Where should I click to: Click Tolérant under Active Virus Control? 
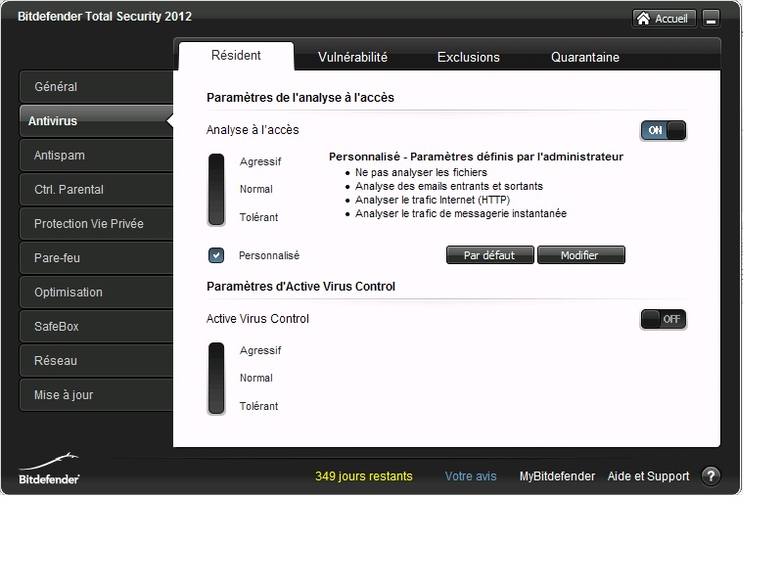[x=258, y=406]
